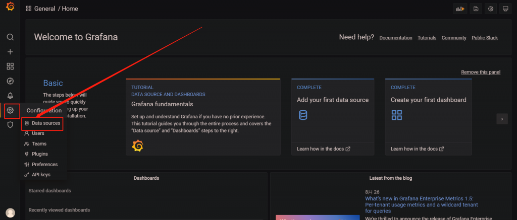
Task: Click the Latest from the blog title
Action: point(391,178)
